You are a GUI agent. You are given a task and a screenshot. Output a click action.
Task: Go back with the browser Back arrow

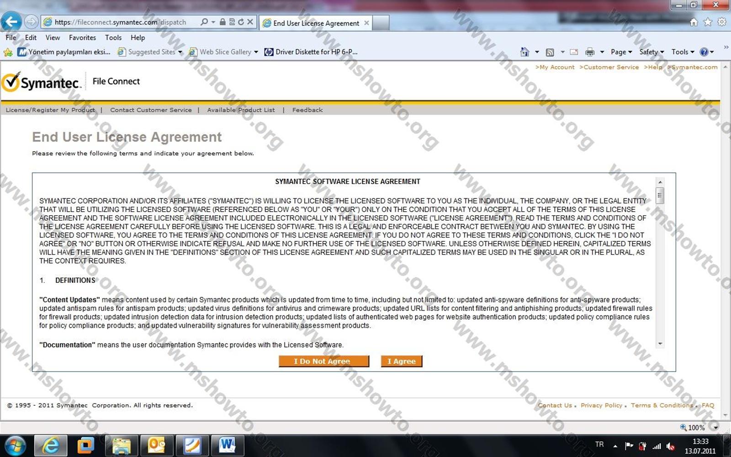(x=11, y=21)
